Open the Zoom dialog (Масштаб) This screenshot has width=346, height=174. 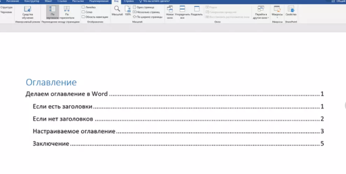(x=117, y=11)
